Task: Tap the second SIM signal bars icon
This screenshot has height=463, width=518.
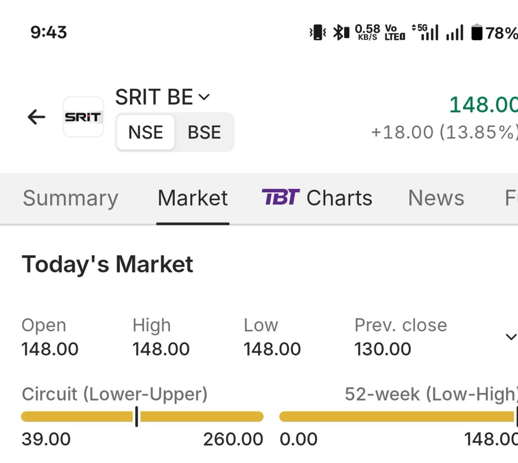Action: click(x=455, y=33)
